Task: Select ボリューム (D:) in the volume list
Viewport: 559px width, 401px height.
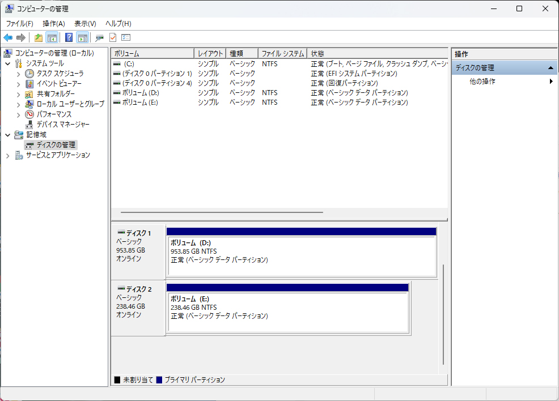Action: point(141,92)
